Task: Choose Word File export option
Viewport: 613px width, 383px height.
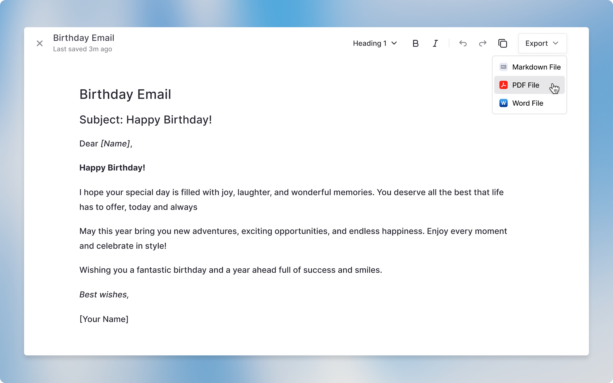Action: (528, 103)
